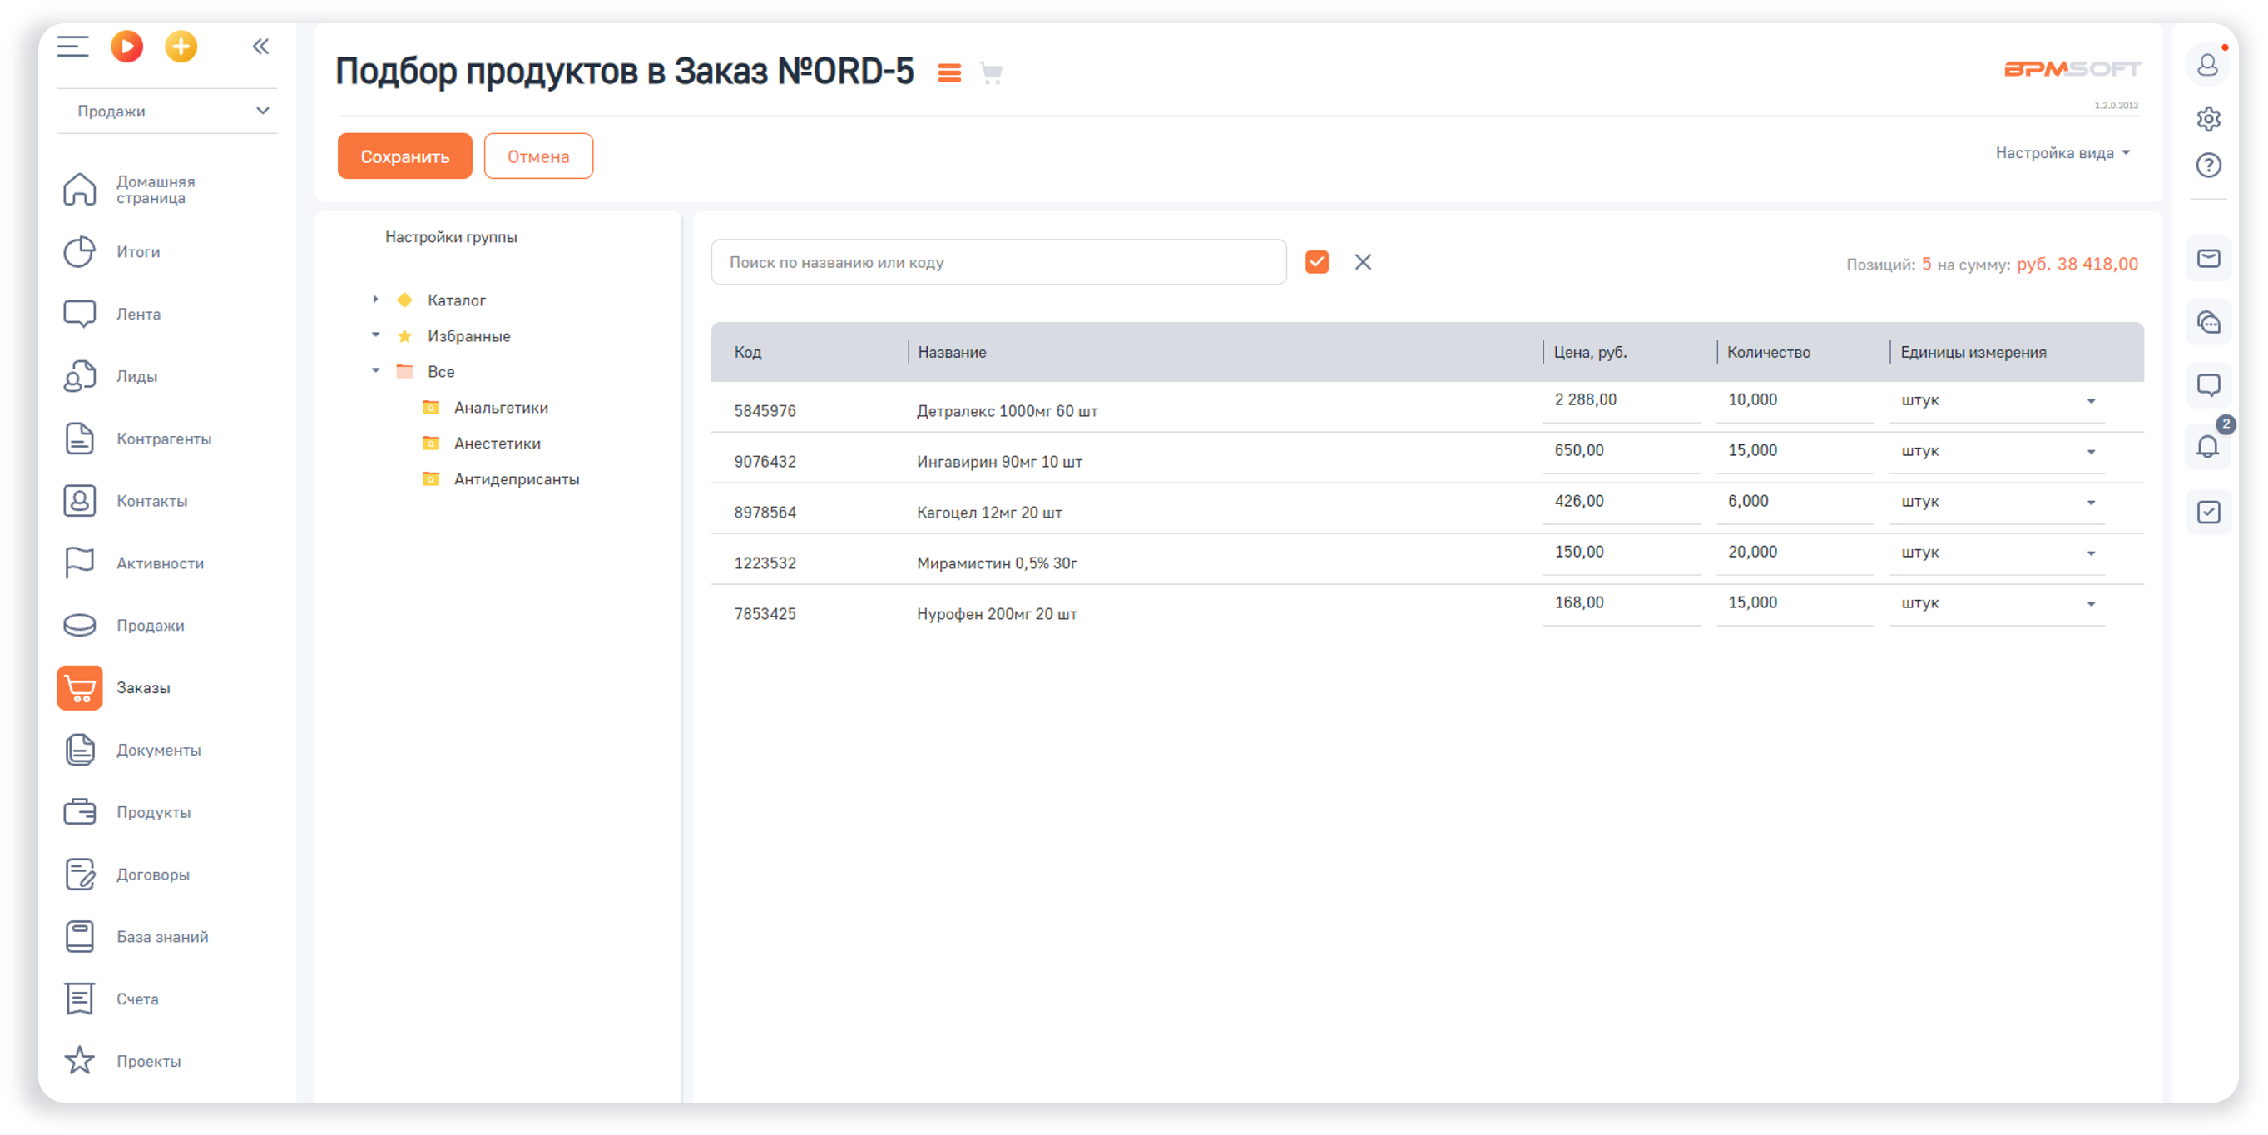Viewport: 2268px width, 1135px height.
Task: Edit quantity 6,000 for Кагоцел
Action: coord(1795,502)
